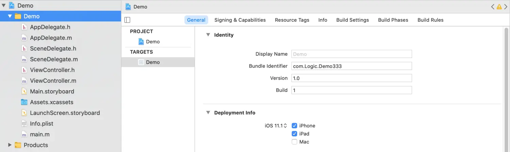Select the Demo target under TARGETS
The height and width of the screenshot is (152, 510).
click(x=153, y=62)
